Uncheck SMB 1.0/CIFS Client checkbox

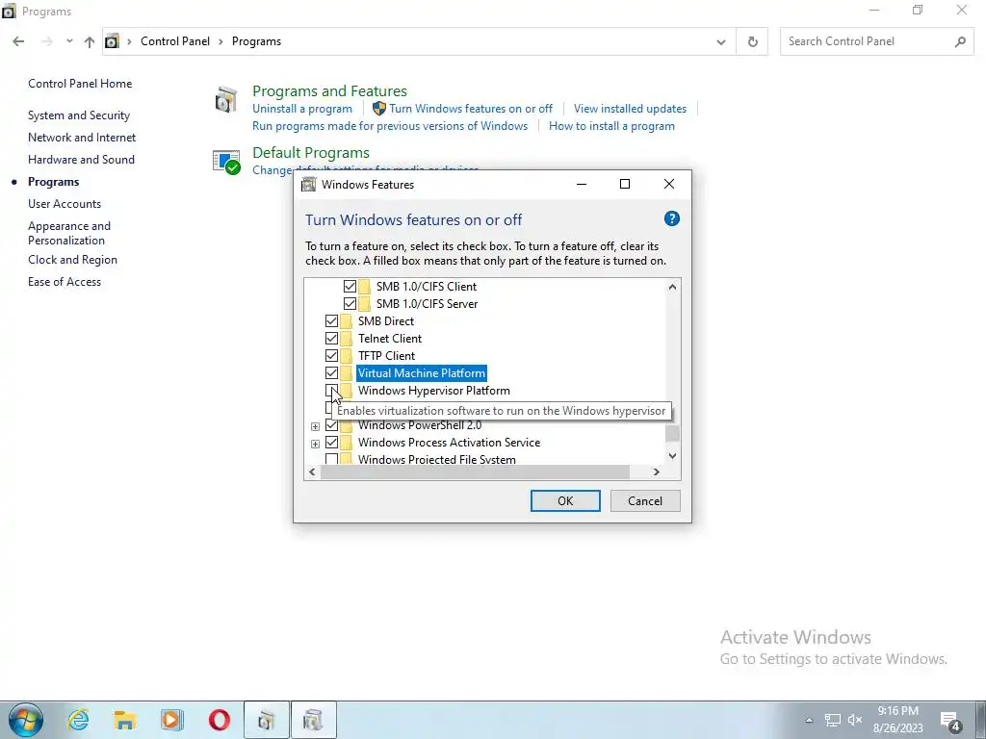click(350, 287)
